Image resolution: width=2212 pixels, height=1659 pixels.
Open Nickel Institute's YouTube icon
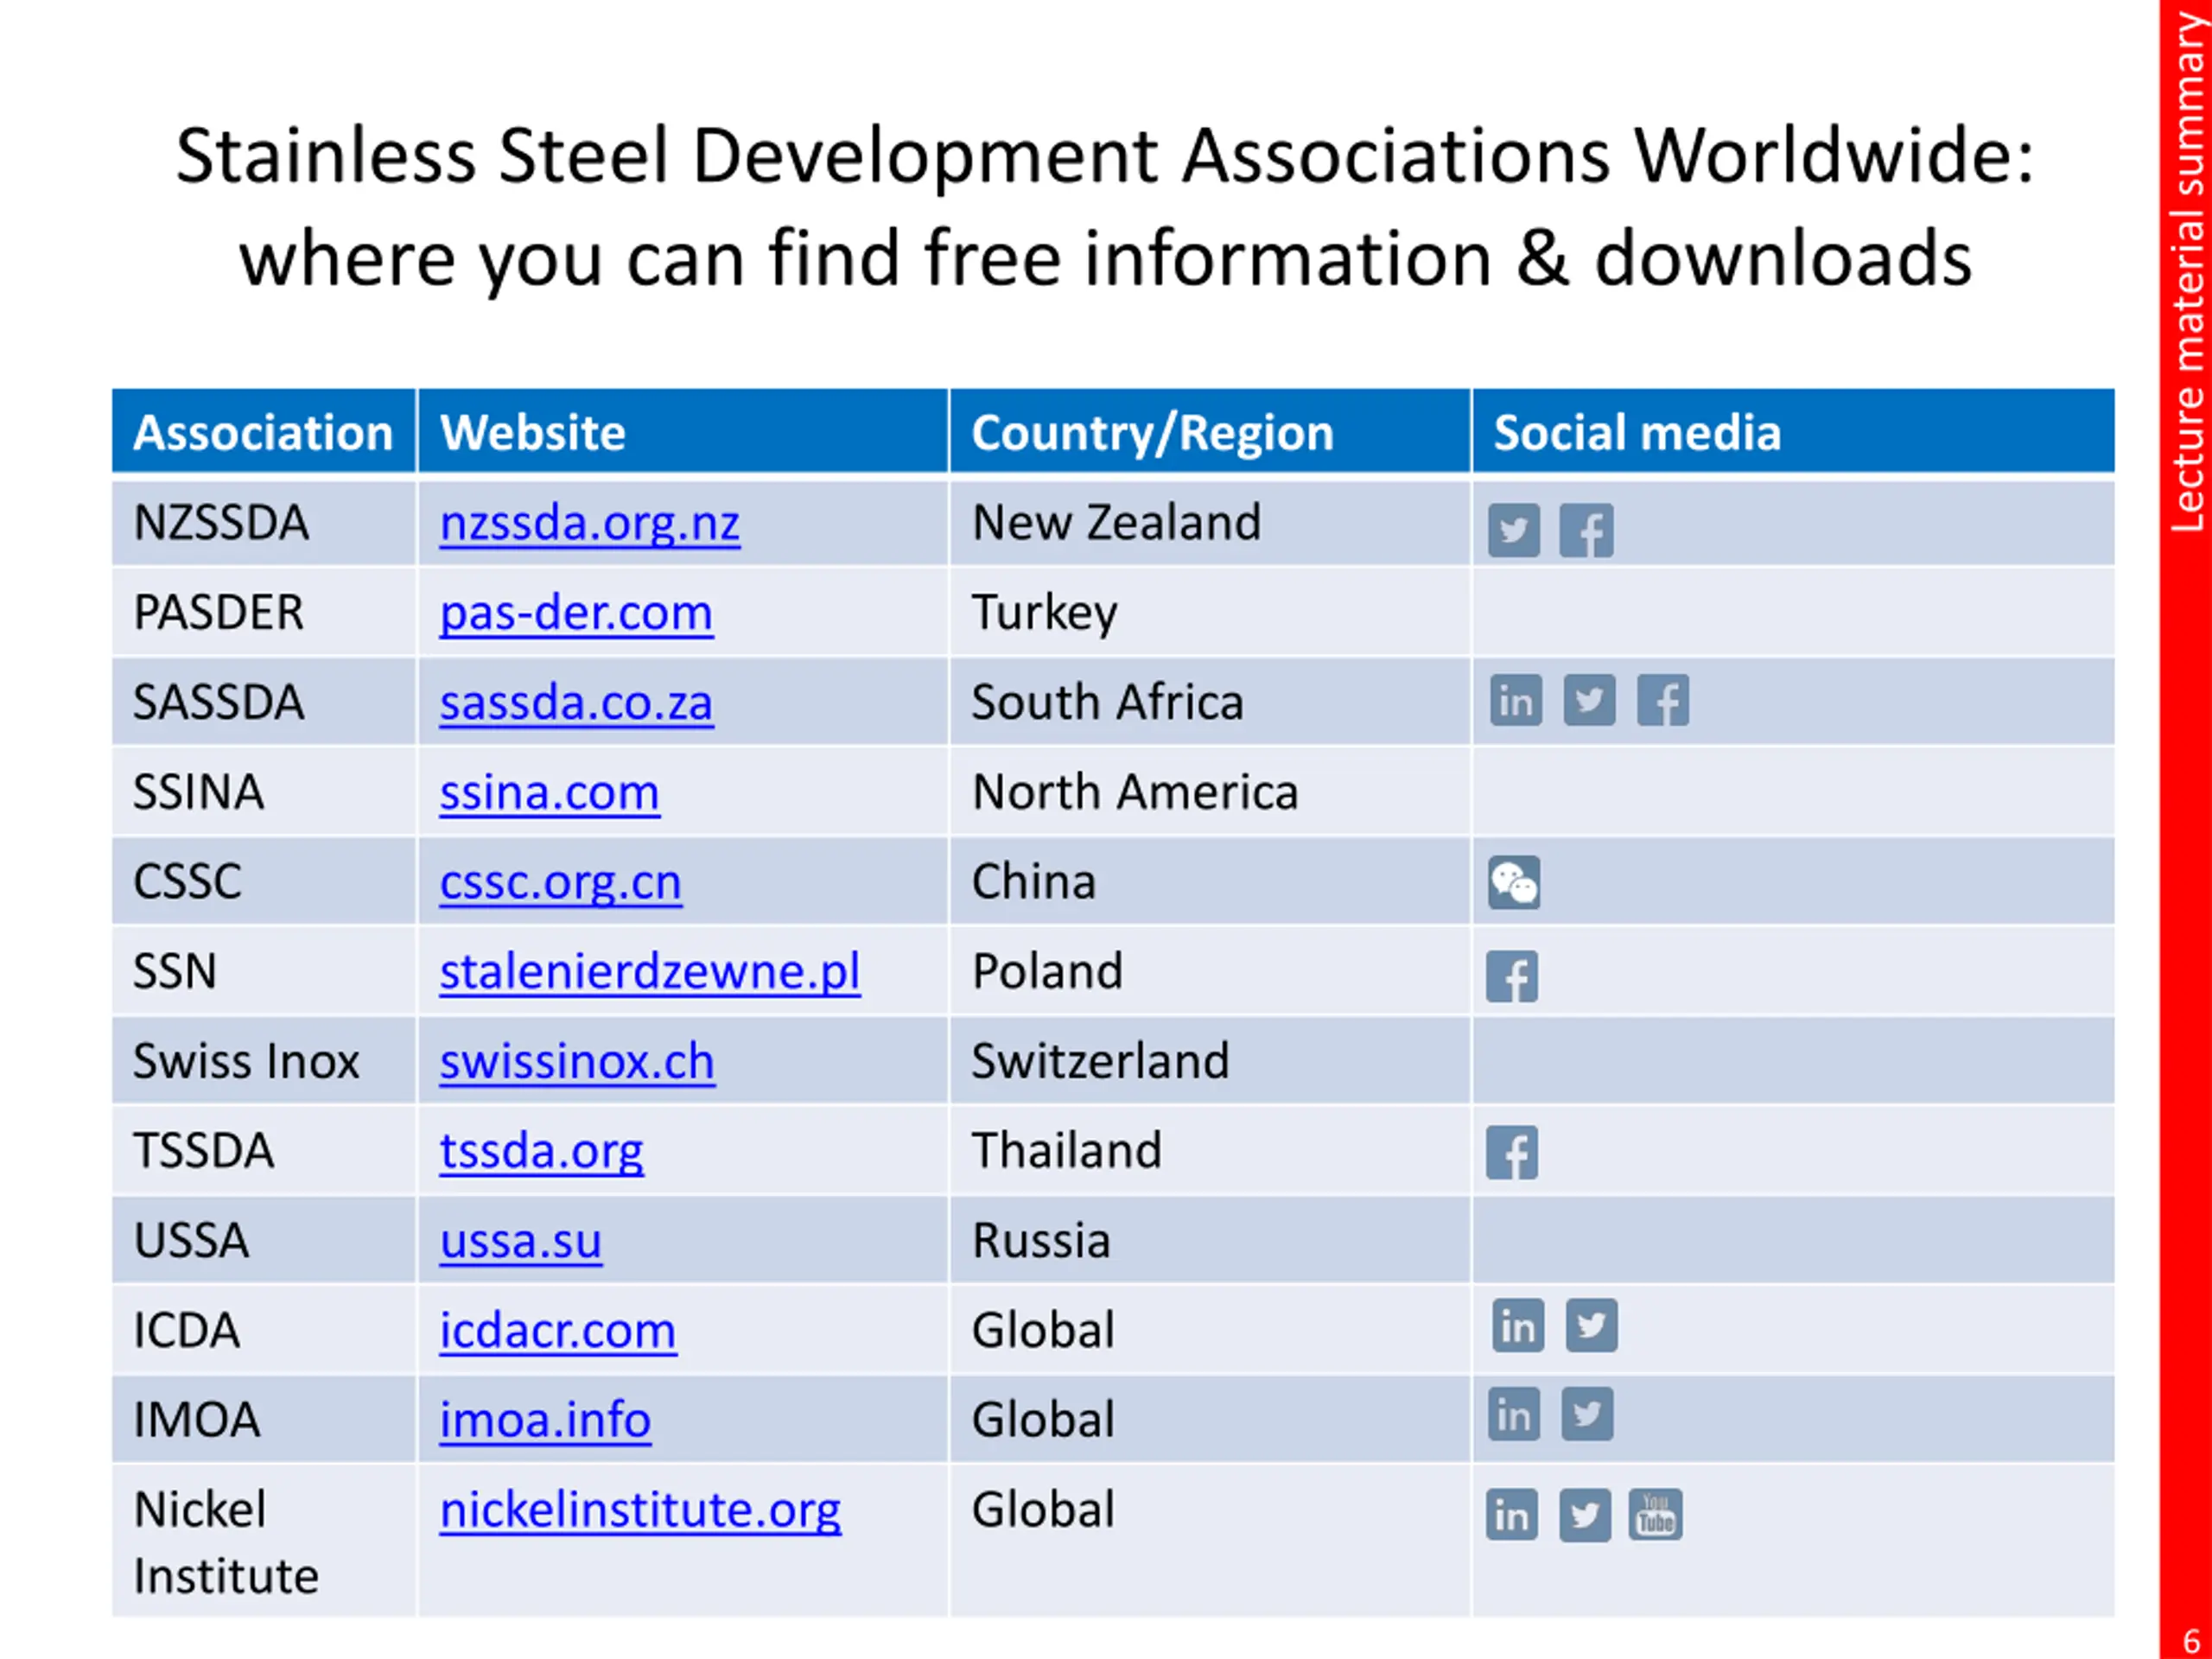click(x=1655, y=1515)
